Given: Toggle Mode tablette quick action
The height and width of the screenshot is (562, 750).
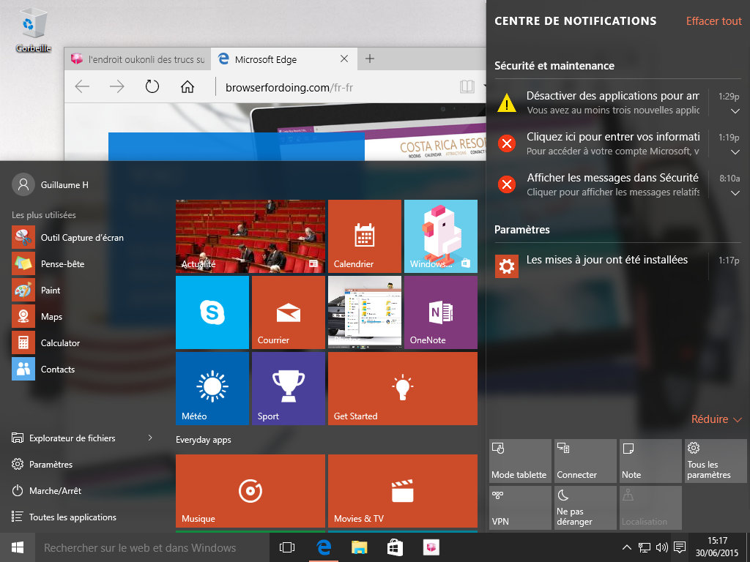Looking at the screenshot, I should (x=519, y=461).
